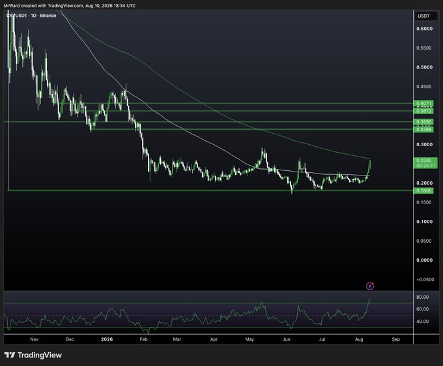Click the Jun label on time axis
Image resolution: width=443 pixels, height=366 pixels.
tap(287, 339)
